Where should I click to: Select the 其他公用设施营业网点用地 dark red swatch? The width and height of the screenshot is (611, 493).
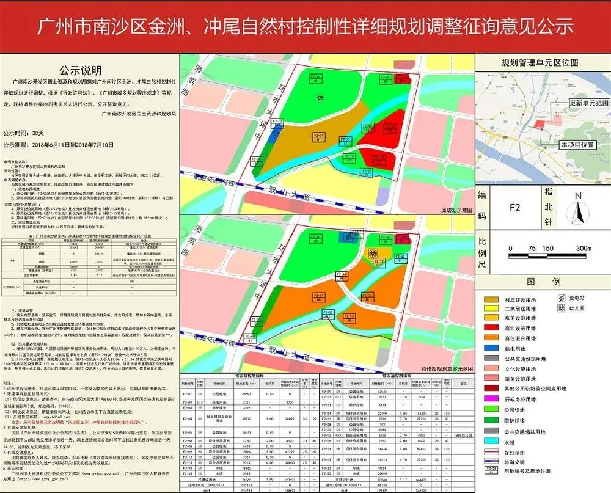[491, 388]
